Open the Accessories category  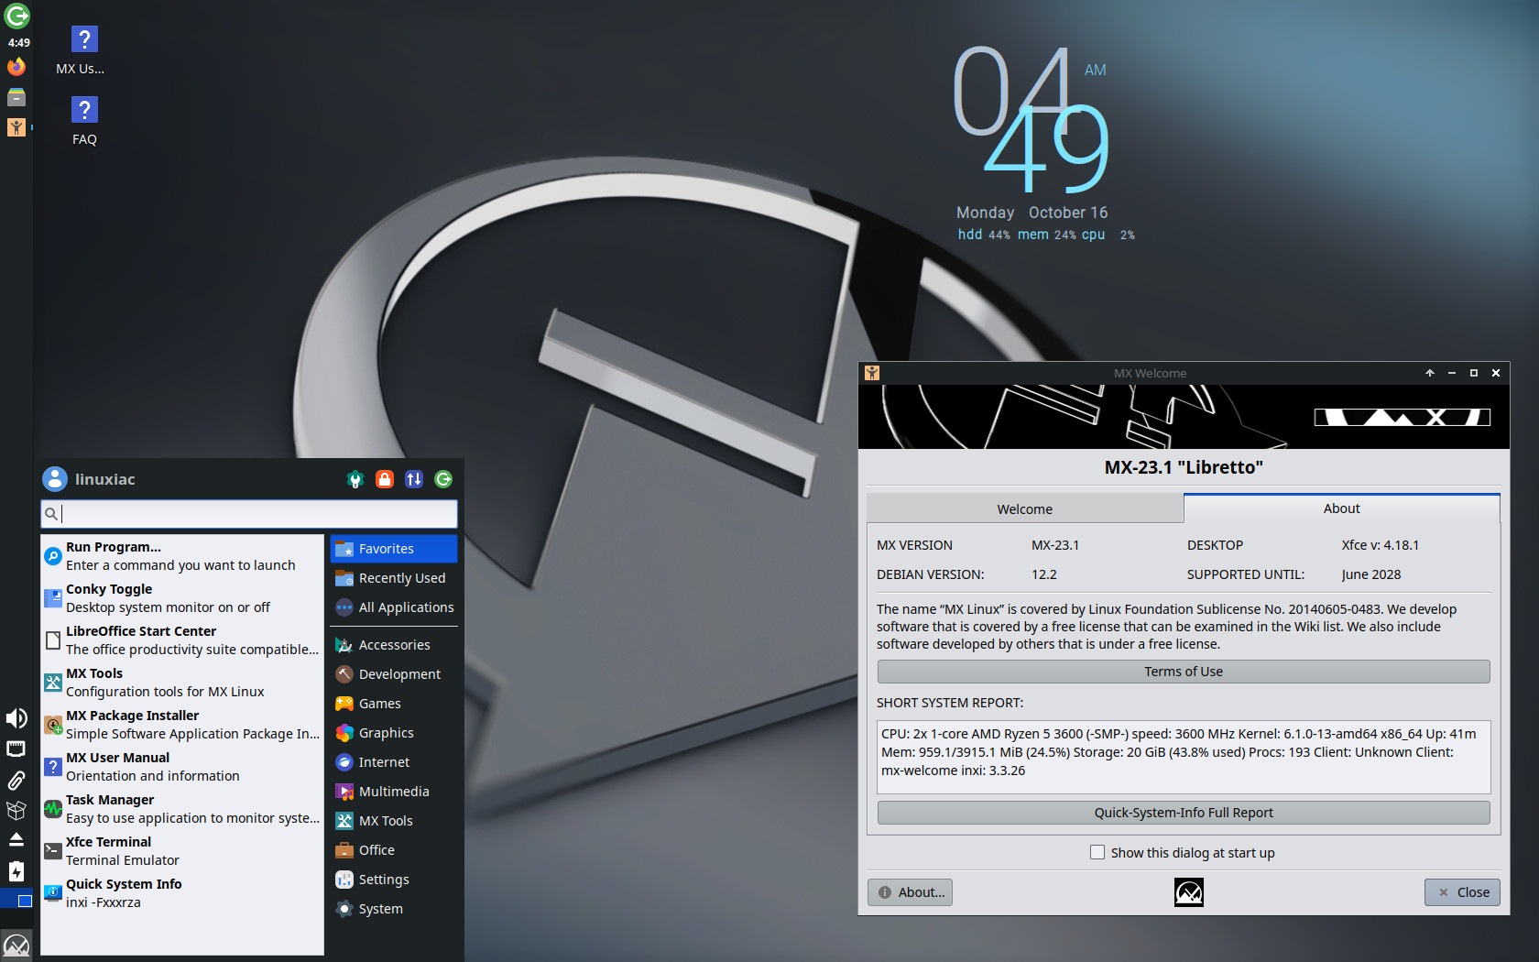pyautogui.click(x=394, y=645)
